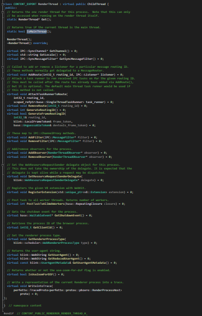
Task: Click the GetShutdownEvent method declaration
Action: (x=67, y=216)
